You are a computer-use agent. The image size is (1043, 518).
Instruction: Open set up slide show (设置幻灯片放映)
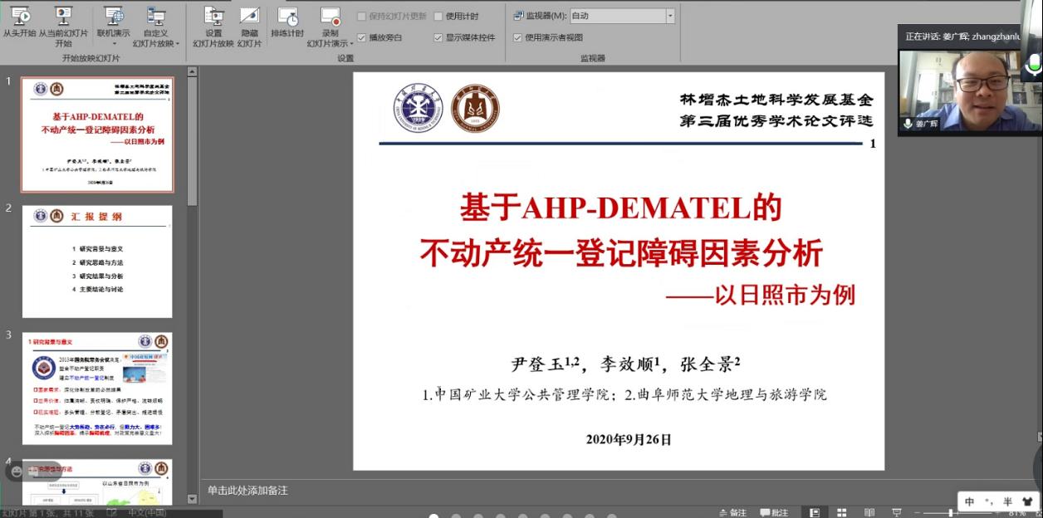click(x=213, y=27)
